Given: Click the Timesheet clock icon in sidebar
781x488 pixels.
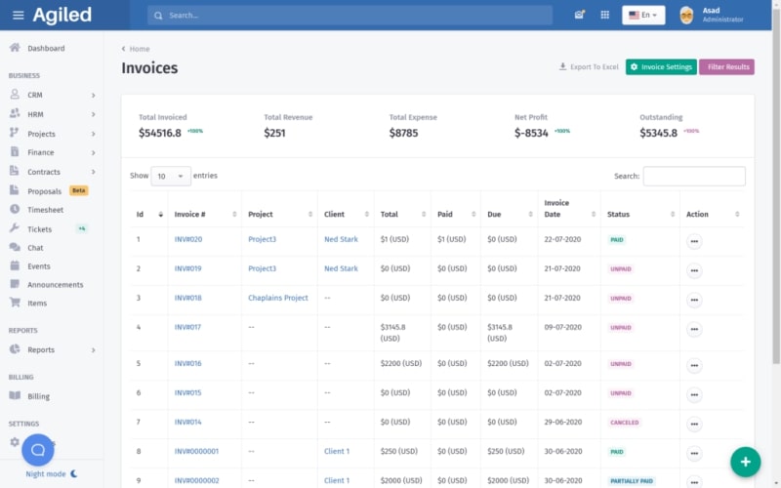Looking at the screenshot, I should 15,210.
